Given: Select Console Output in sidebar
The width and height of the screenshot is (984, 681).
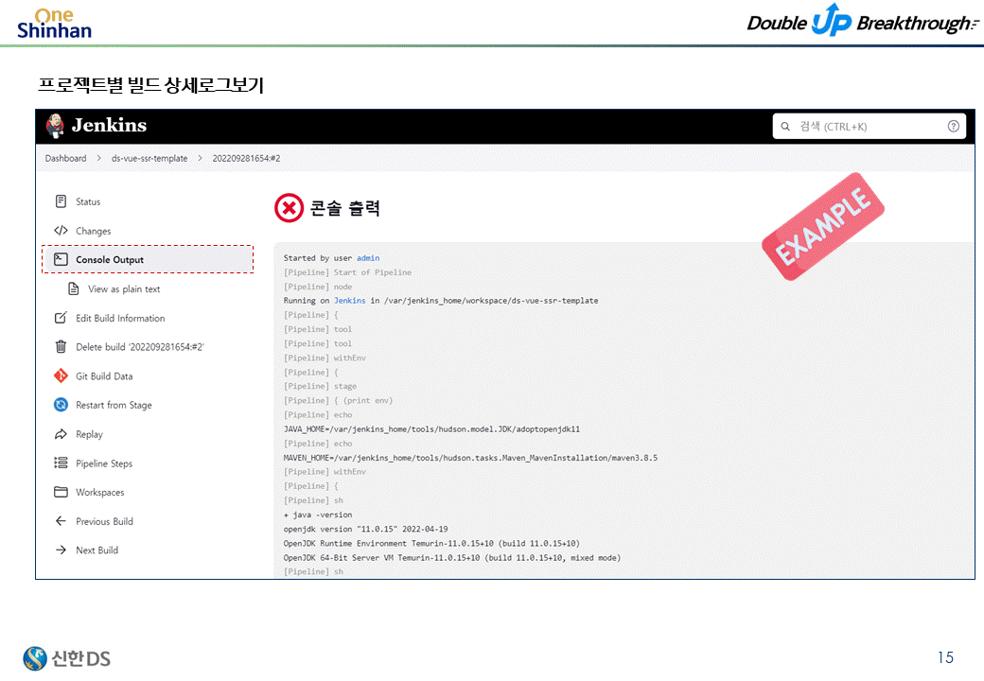Looking at the screenshot, I should click(148, 259).
